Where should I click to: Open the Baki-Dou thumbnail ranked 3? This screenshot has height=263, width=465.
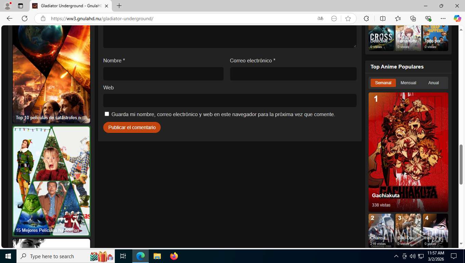point(408,230)
